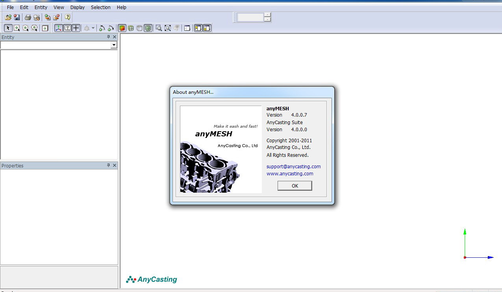Open the Entity menu

tap(41, 7)
